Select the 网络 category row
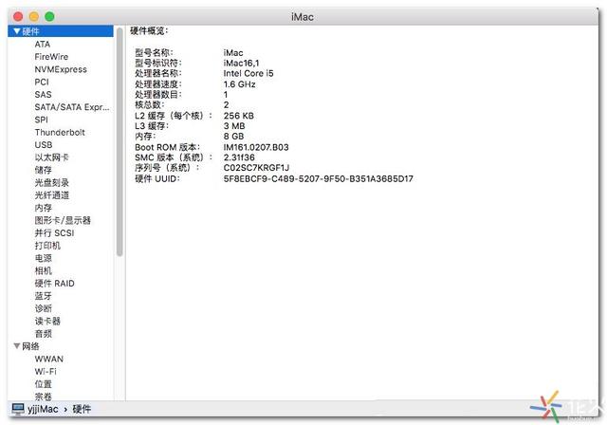The height and width of the screenshot is (425, 607). pos(61,346)
